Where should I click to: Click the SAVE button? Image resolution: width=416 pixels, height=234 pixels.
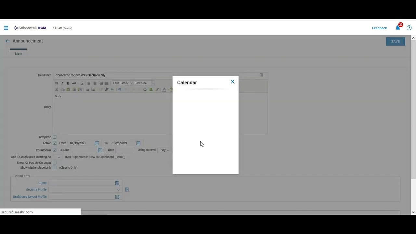[396, 42]
